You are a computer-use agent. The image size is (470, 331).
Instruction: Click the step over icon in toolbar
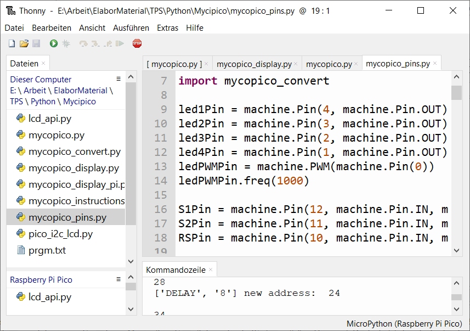tap(83, 43)
